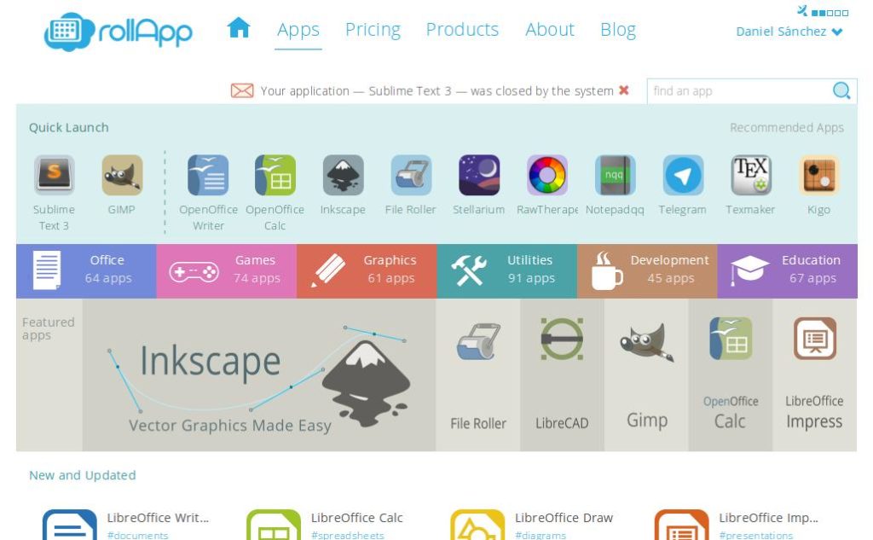Open LibreCAD from featured apps

[x=562, y=375]
